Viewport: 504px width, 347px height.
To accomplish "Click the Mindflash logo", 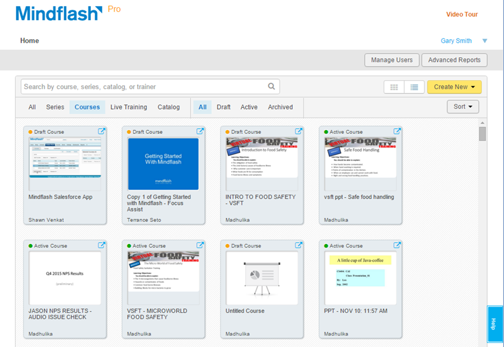I will [x=59, y=13].
